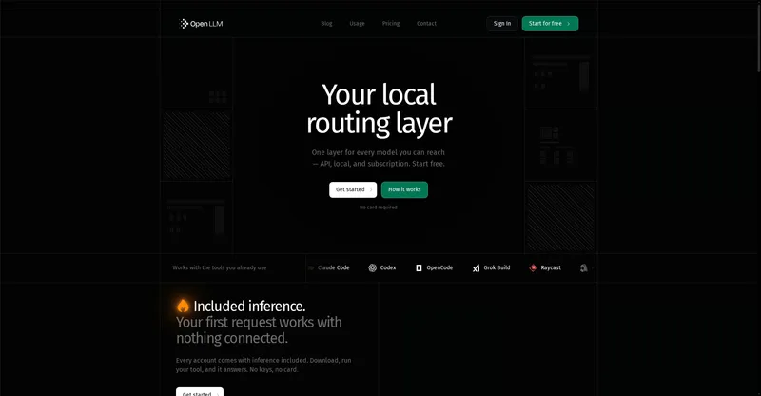761x396 pixels.
Task: Click the 'No card required' note
Action: tap(378, 207)
